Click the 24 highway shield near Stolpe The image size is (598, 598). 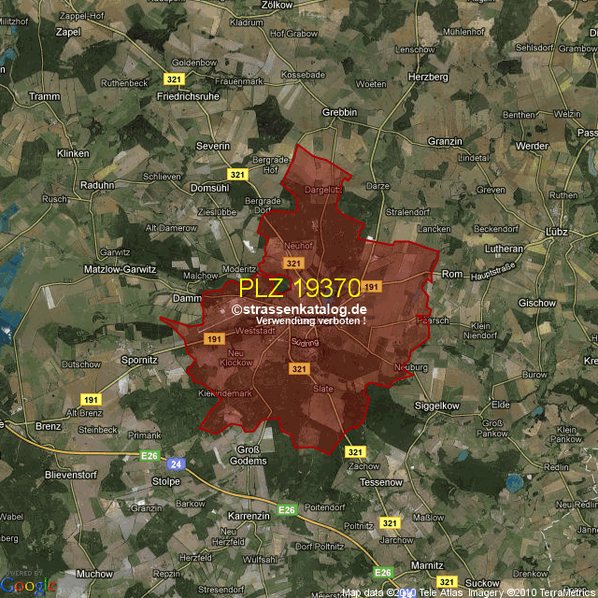click(176, 463)
